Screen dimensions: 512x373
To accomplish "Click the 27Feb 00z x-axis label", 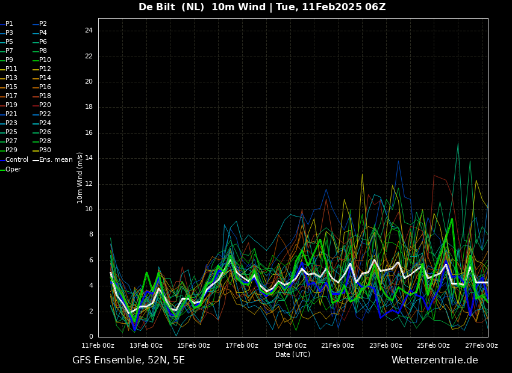I will [x=482, y=345].
